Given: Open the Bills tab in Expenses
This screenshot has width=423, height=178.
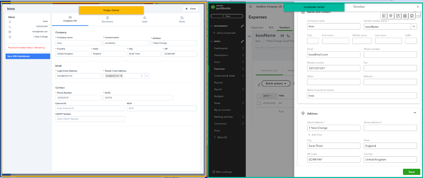Looking at the screenshot, I should click(271, 27).
